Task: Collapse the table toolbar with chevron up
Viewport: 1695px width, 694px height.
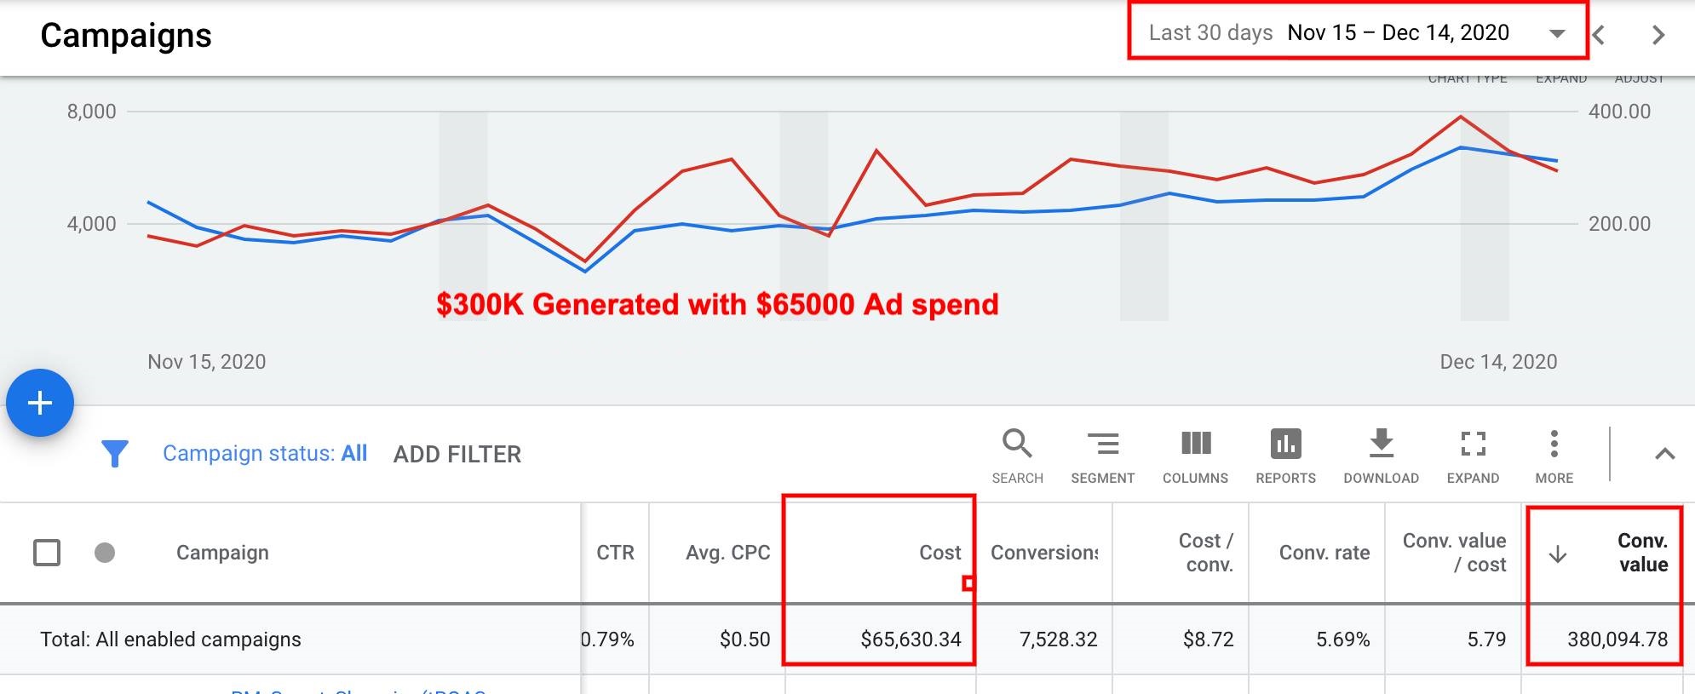Action: tap(1664, 454)
